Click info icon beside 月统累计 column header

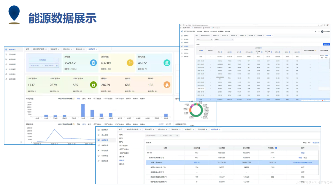[276, 148]
